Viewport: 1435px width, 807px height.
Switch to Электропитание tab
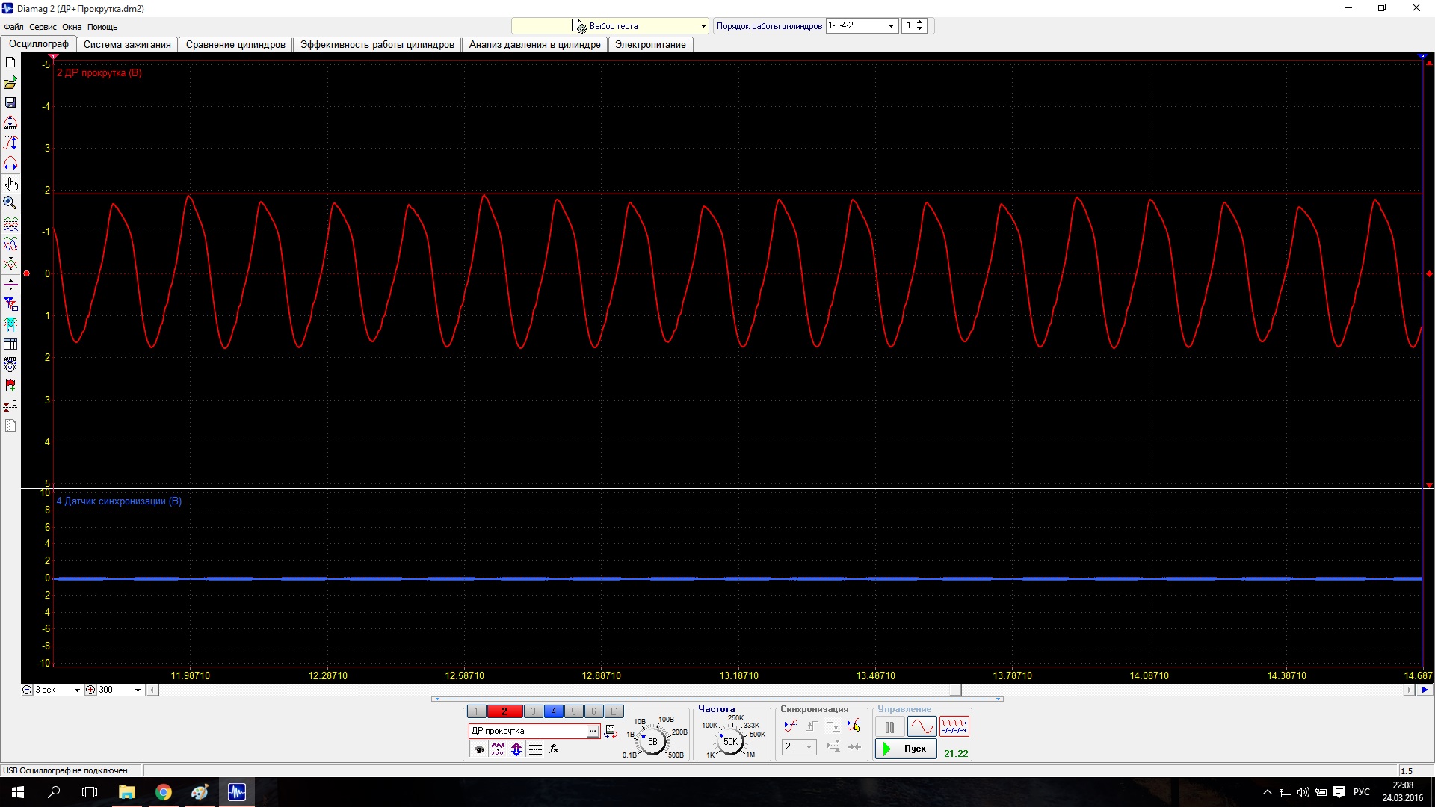click(x=650, y=45)
